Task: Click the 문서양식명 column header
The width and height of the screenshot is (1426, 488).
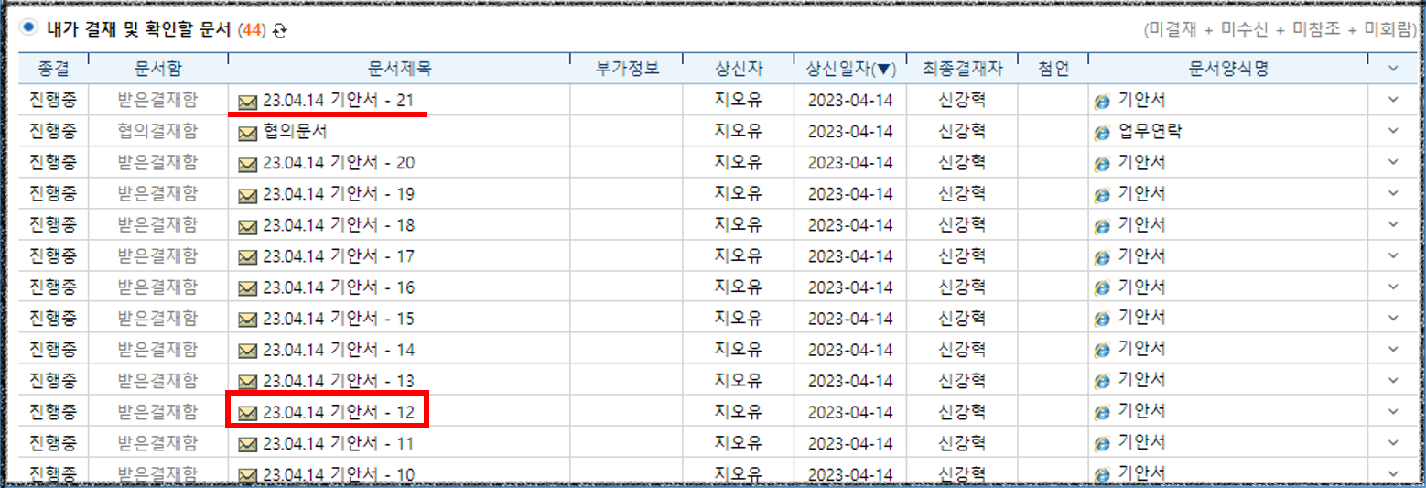Action: click(x=1226, y=69)
